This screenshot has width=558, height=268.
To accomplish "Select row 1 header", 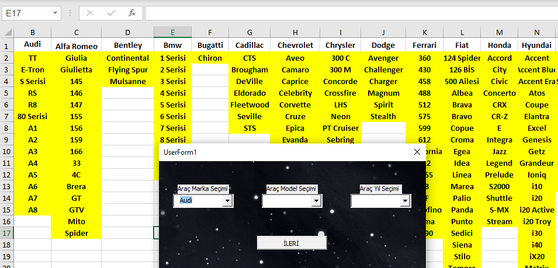I will [7, 46].
